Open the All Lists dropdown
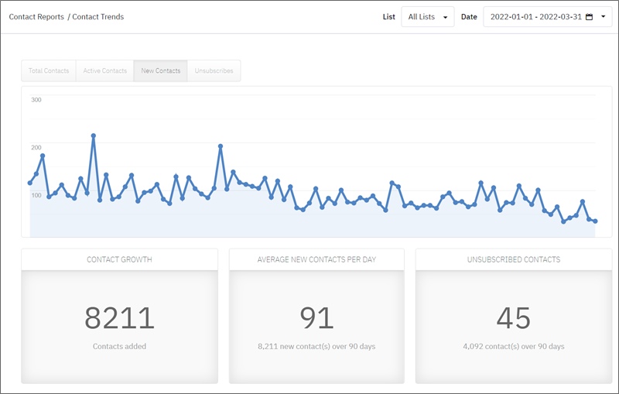This screenshot has height=394, width=619. [427, 17]
